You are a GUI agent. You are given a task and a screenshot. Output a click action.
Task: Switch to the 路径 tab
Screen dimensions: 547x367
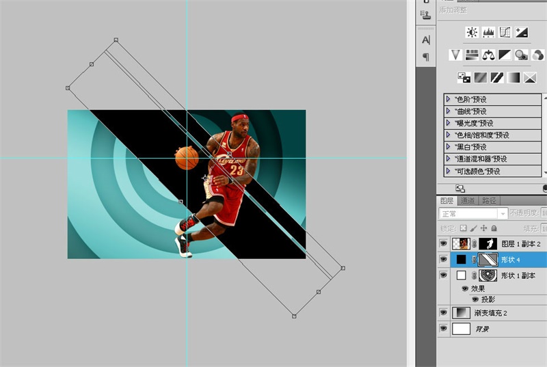pyautogui.click(x=489, y=201)
